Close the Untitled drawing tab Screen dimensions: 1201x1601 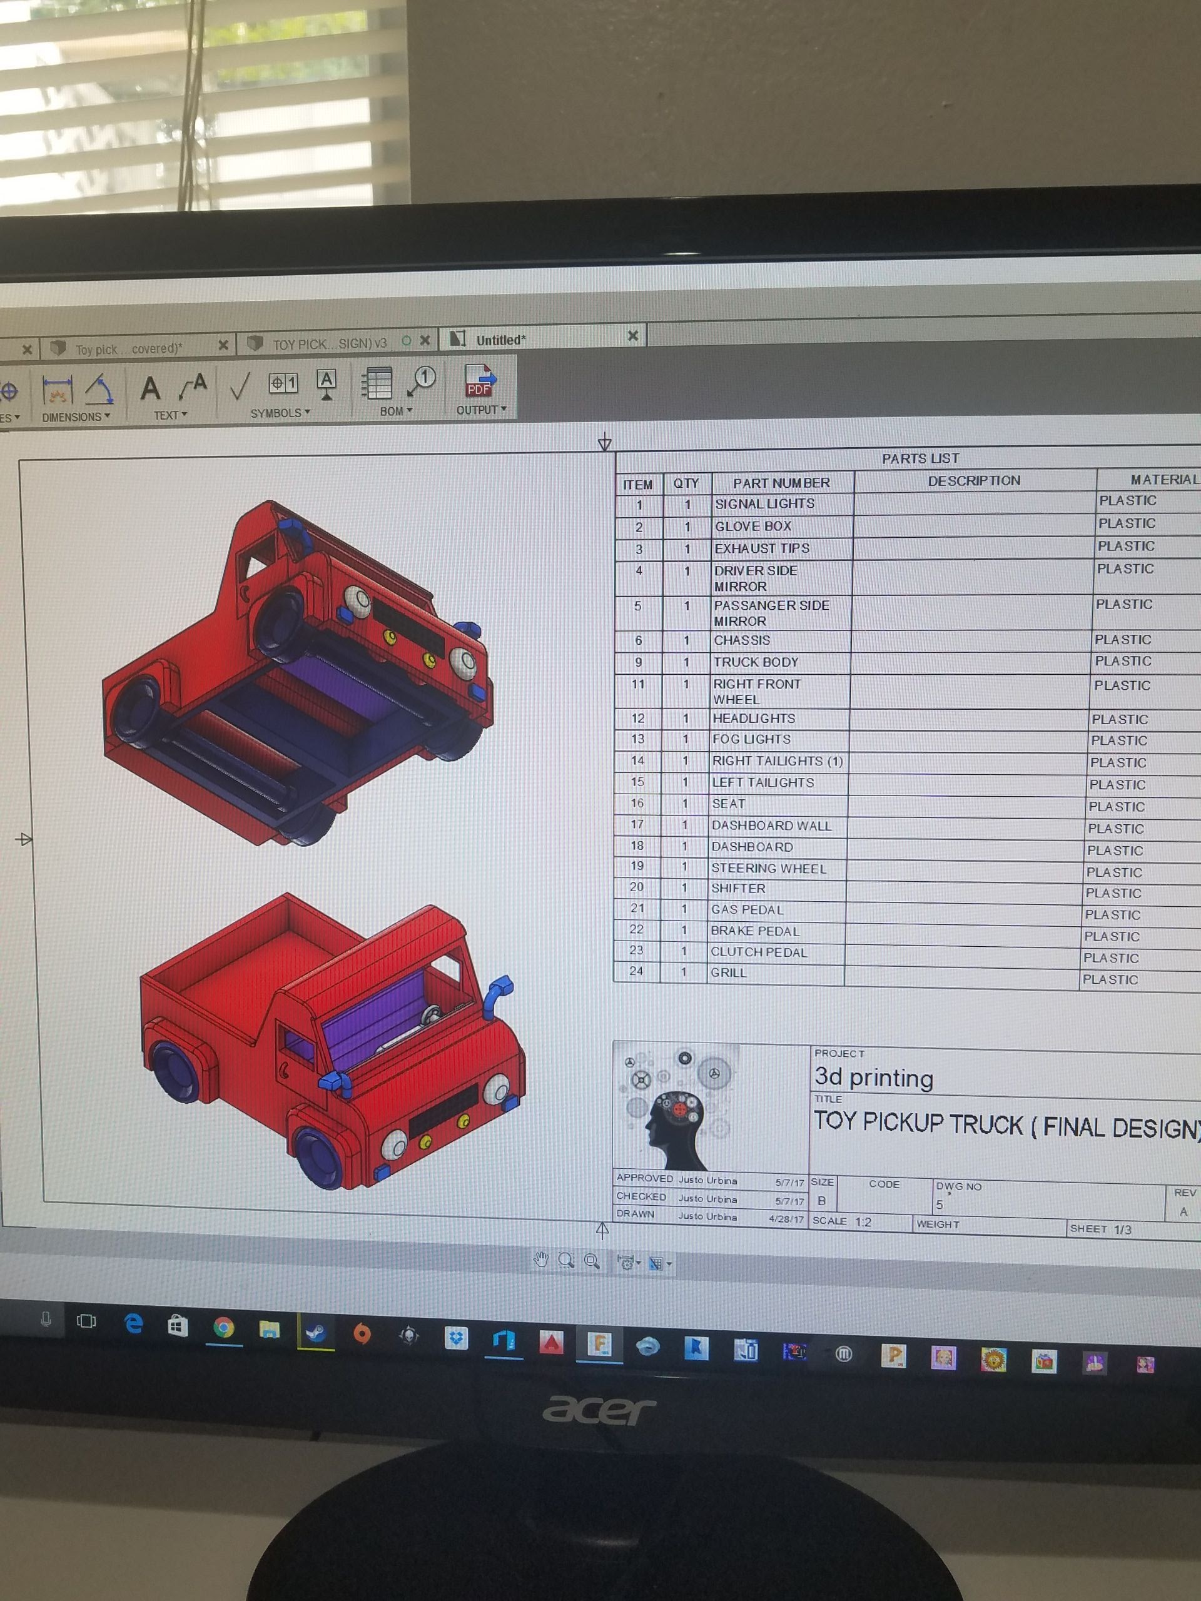(632, 335)
